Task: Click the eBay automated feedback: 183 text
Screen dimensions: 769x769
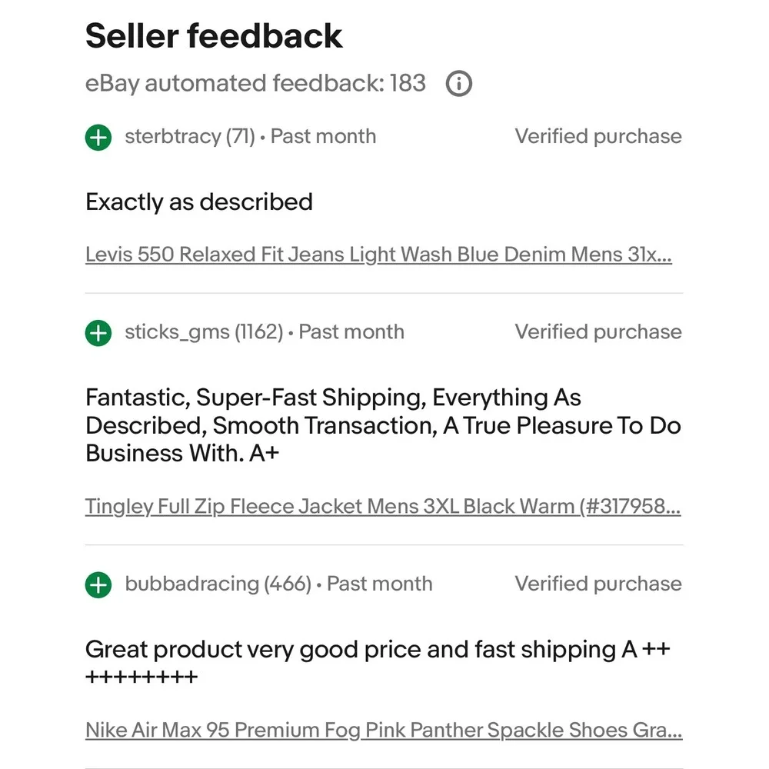Action: [255, 83]
